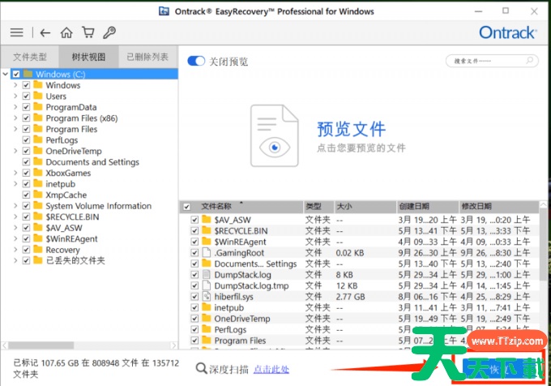Screen dimensions: 551x386
Task: Click the Users folder icon in the tree
Action: click(x=38, y=96)
